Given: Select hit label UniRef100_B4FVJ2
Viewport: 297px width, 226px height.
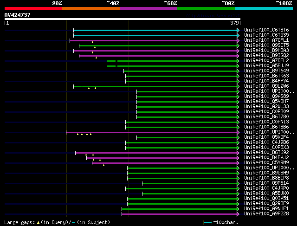Looking at the screenshot, I should coord(266,158).
